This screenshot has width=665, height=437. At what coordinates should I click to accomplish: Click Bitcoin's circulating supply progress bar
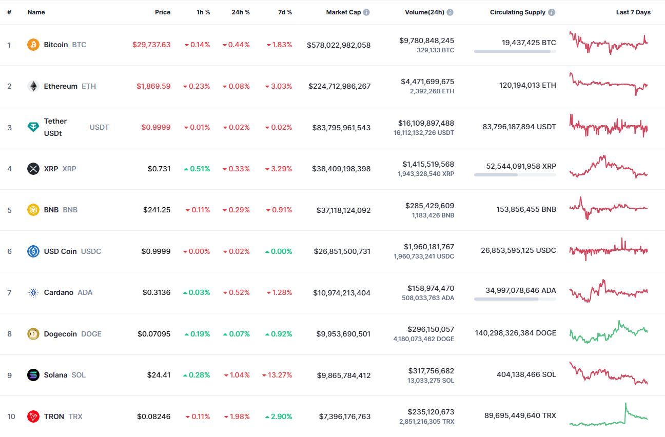tap(515, 51)
